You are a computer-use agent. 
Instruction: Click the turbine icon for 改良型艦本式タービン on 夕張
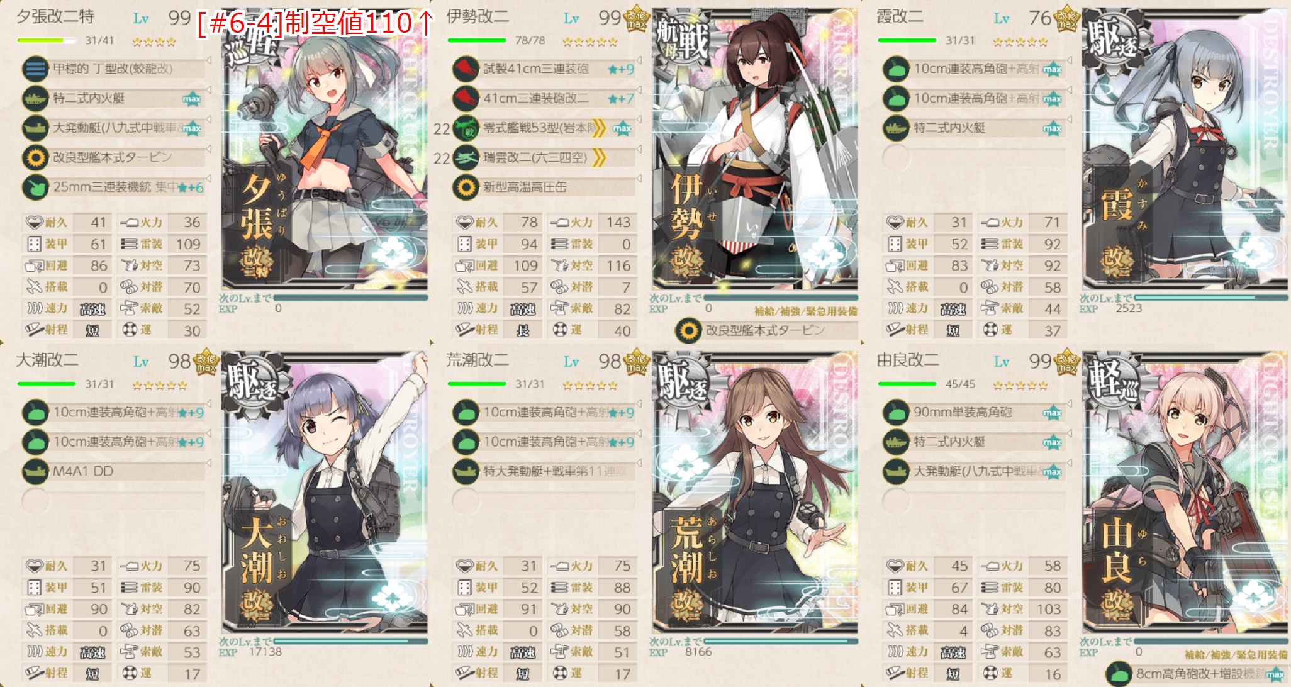tap(35, 158)
